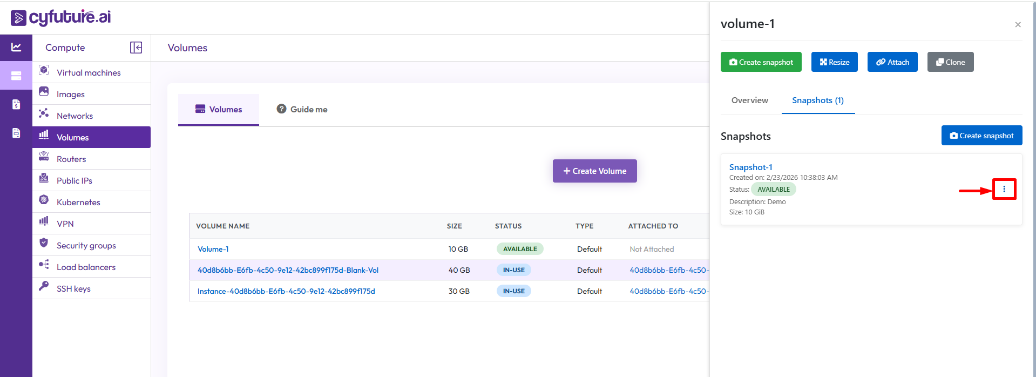This screenshot has height=377, width=1036.
Task: Collapse the Compute sidebar panel
Action: (136, 48)
